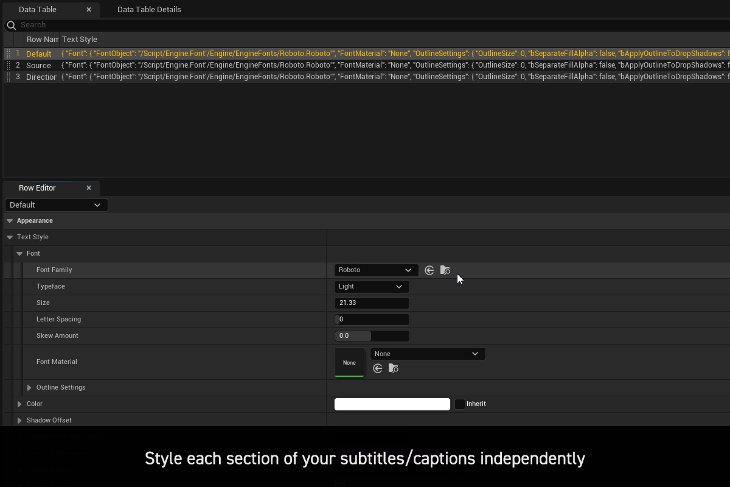Close the Data Table tab
This screenshot has height=487, width=730.
[x=89, y=10]
